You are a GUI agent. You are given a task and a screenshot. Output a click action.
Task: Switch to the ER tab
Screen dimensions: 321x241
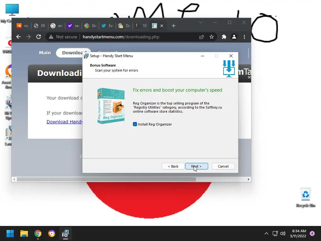tap(39, 26)
